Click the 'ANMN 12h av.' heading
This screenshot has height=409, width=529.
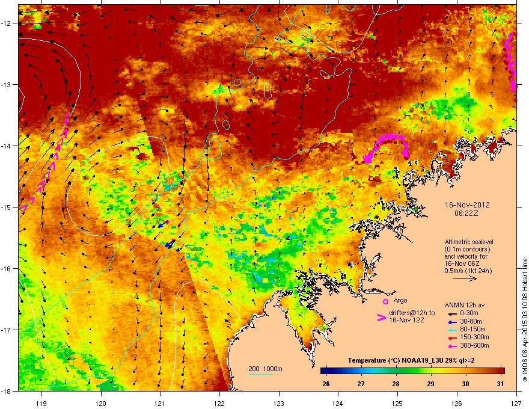(x=465, y=305)
